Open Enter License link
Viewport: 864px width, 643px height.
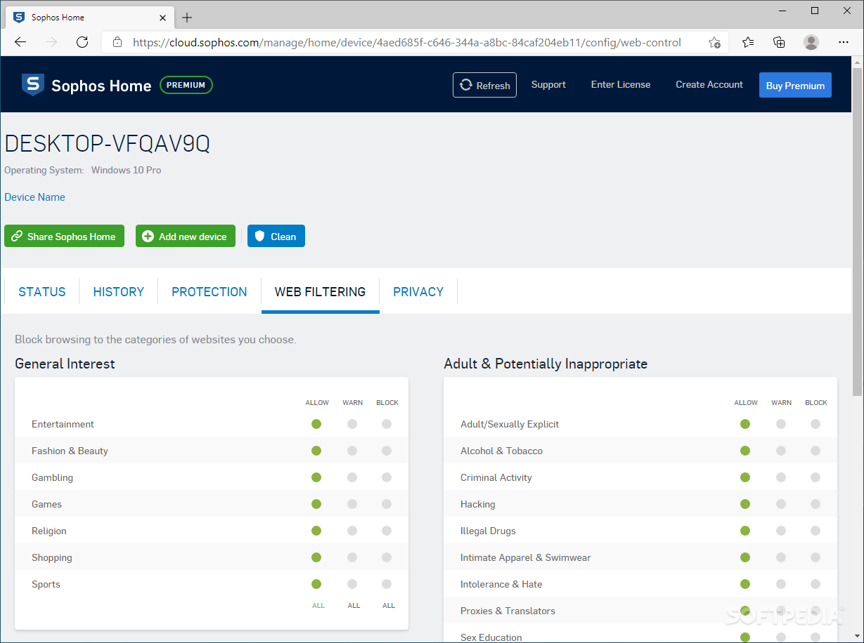[621, 84]
